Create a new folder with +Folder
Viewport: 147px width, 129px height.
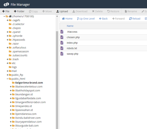point(19,11)
